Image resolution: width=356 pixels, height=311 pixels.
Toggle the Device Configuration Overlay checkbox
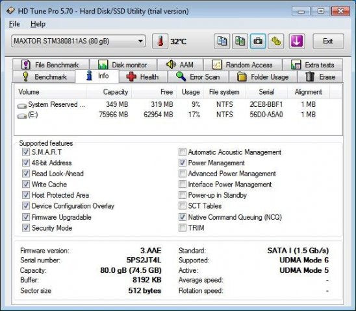tap(25, 205)
